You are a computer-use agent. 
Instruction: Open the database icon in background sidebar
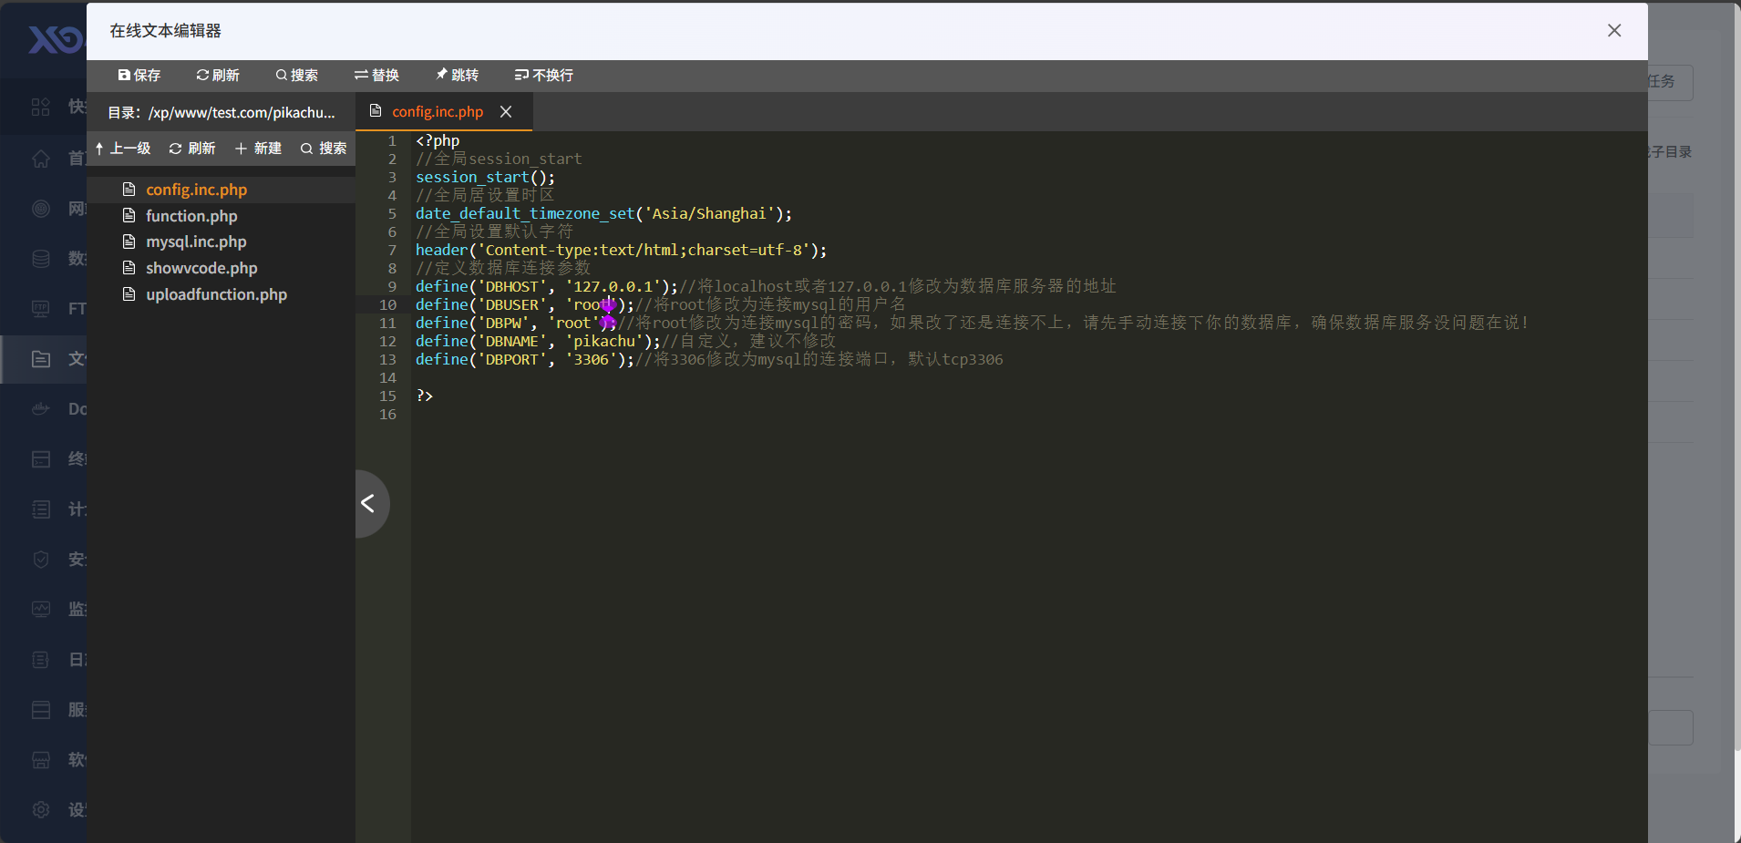[x=41, y=259]
